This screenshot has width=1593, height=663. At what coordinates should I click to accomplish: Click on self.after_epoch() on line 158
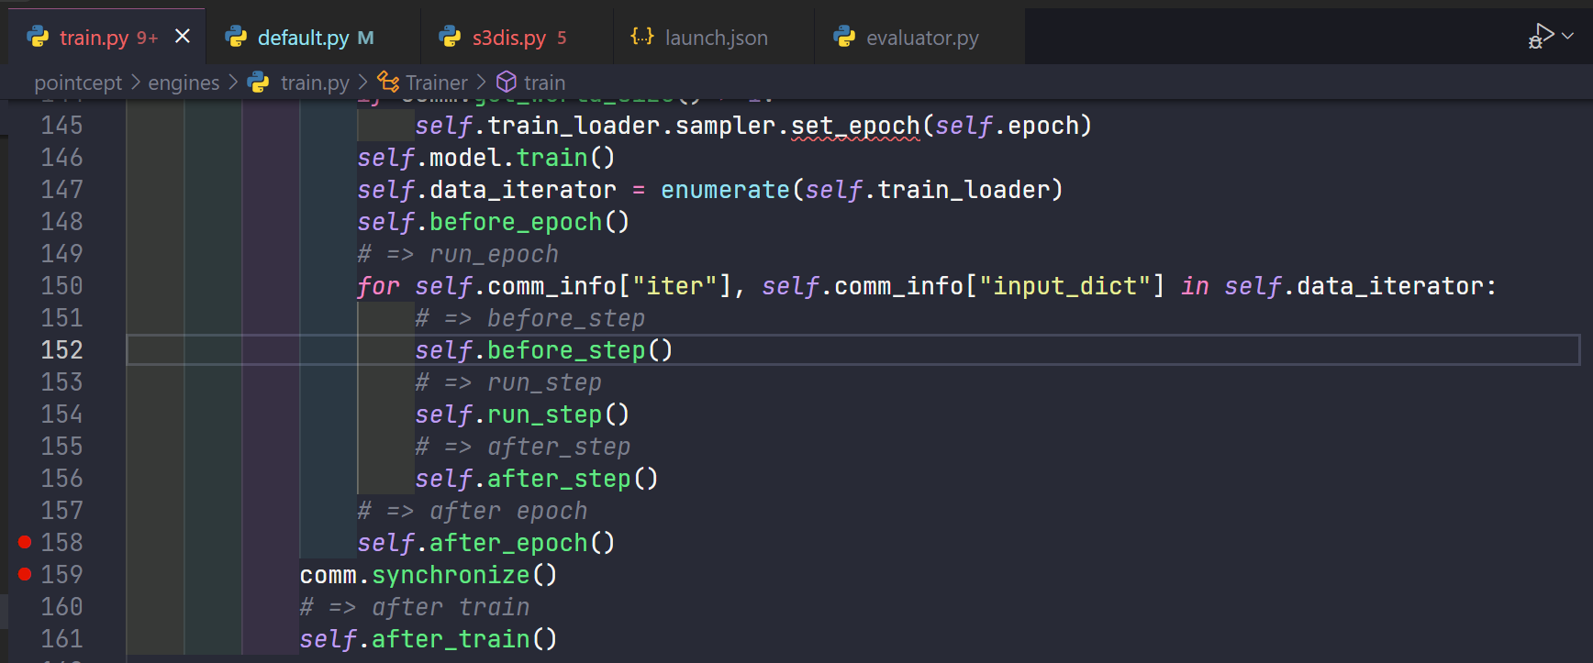coord(486,543)
